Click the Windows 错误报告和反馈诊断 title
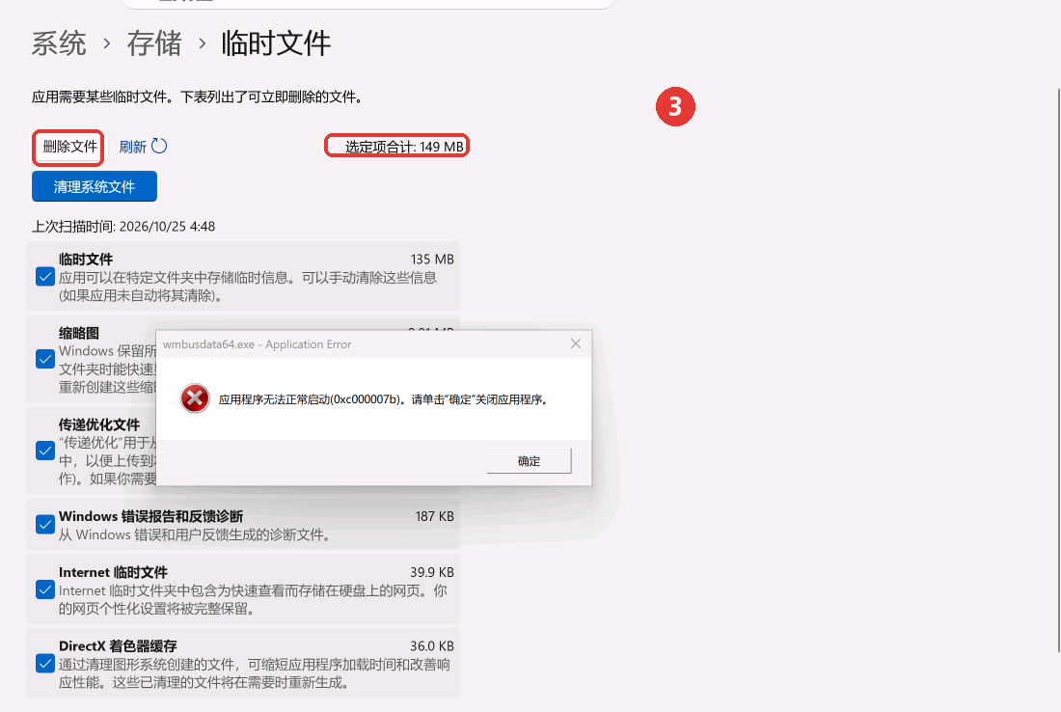The image size is (1061, 712). 150,516
